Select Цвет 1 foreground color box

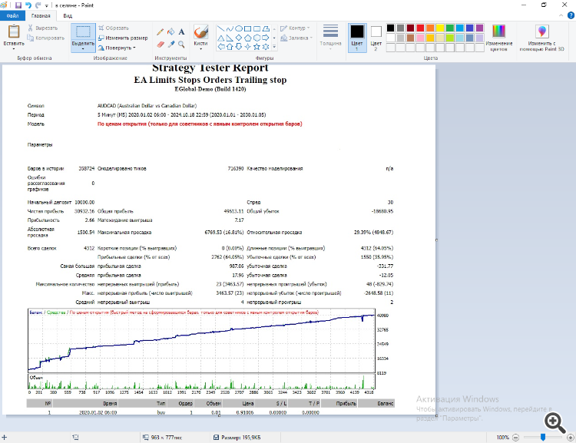[357, 38]
